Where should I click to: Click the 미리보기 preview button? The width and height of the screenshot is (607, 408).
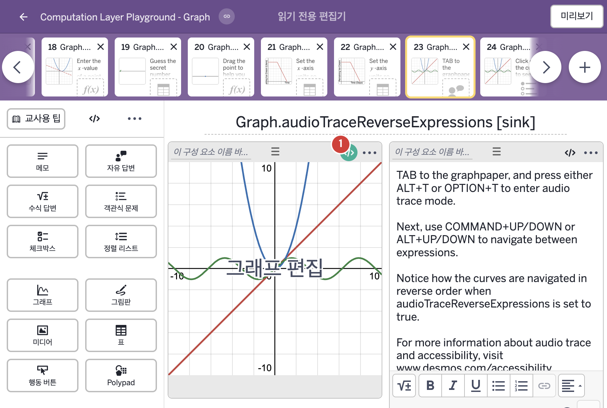tap(577, 16)
